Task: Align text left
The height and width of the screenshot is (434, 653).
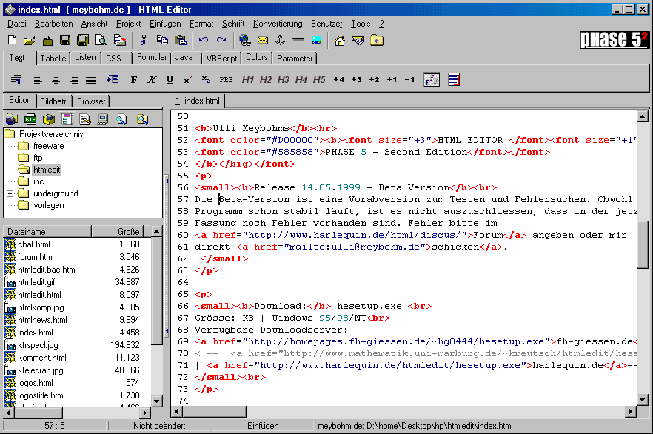Action: tap(38, 79)
